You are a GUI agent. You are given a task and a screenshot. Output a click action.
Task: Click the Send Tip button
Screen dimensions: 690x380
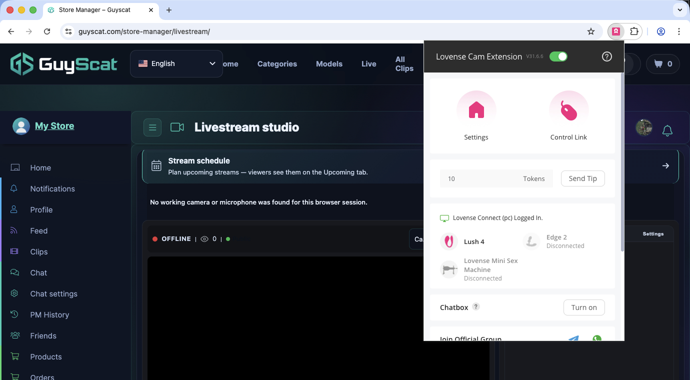coord(582,178)
